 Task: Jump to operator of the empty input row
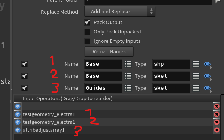18,107
